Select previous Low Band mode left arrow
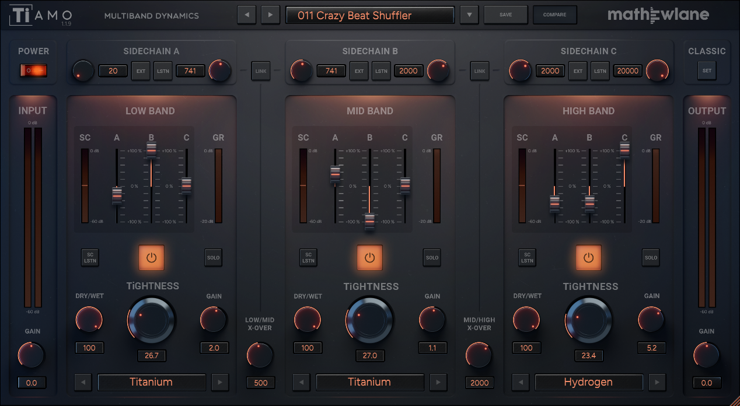This screenshot has width=740, height=406. pyautogui.click(x=83, y=383)
